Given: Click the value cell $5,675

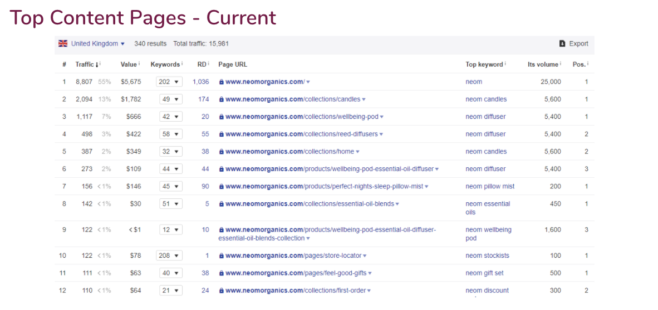Looking at the screenshot, I should coord(131,82).
